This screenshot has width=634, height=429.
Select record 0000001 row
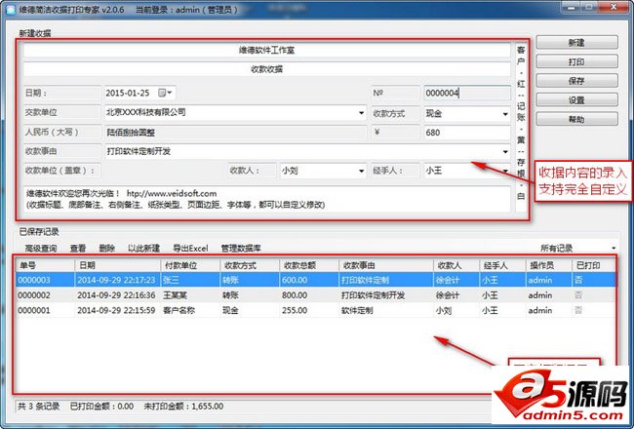pos(316,310)
